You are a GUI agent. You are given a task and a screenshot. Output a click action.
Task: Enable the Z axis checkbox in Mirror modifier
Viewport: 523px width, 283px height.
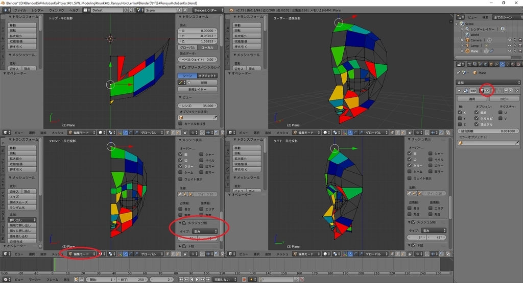click(460, 124)
